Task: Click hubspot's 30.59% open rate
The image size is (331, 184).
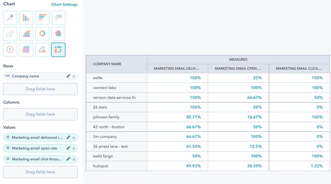Action: pyautogui.click(x=254, y=166)
